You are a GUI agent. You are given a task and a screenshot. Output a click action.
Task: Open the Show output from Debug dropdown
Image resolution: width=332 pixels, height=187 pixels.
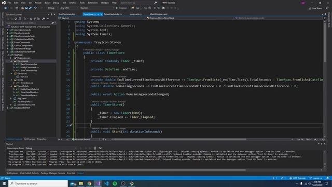(x=51, y=148)
